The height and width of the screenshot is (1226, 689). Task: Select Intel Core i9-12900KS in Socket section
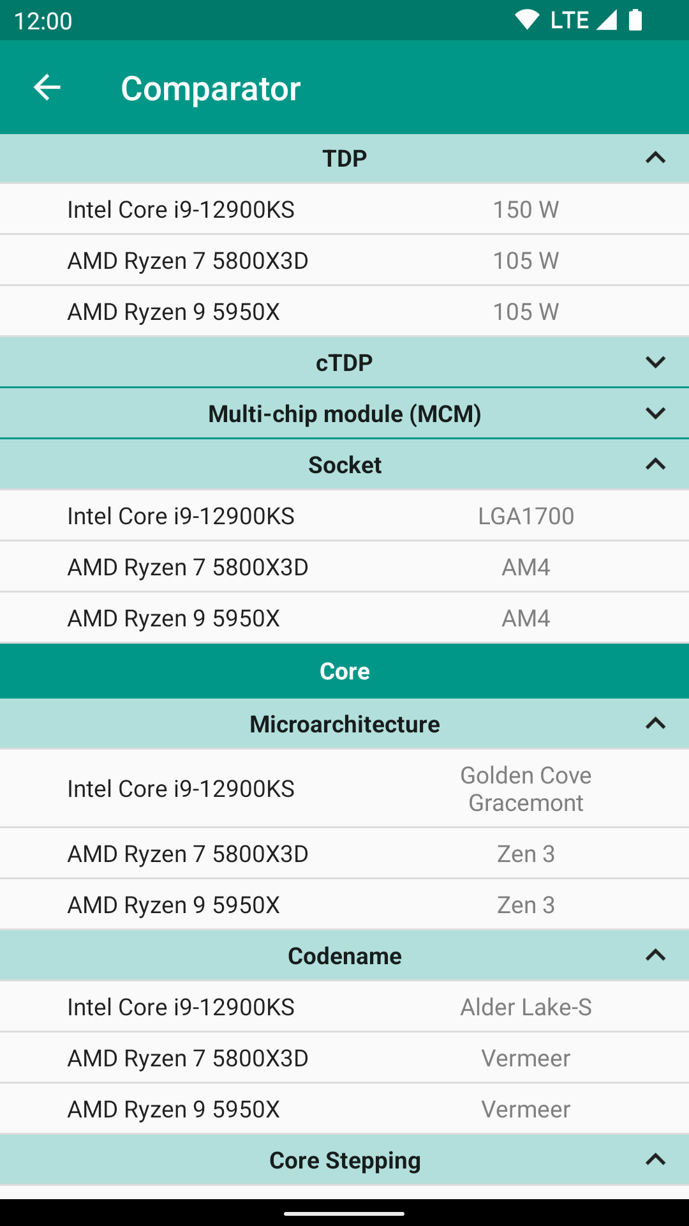181,516
